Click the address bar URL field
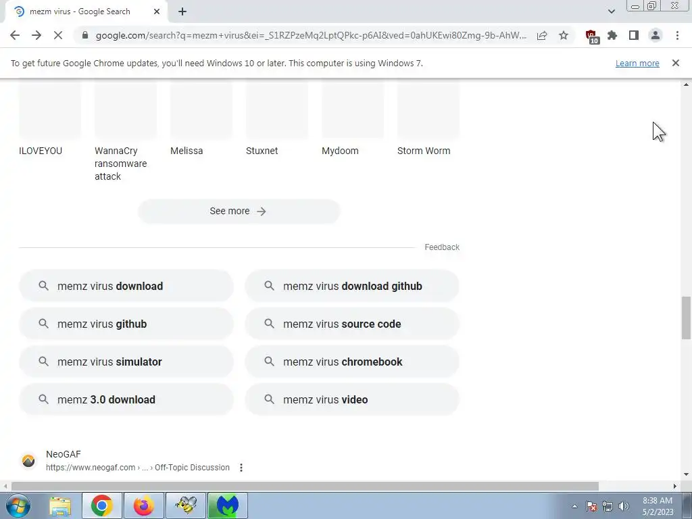692x519 pixels. tap(311, 35)
